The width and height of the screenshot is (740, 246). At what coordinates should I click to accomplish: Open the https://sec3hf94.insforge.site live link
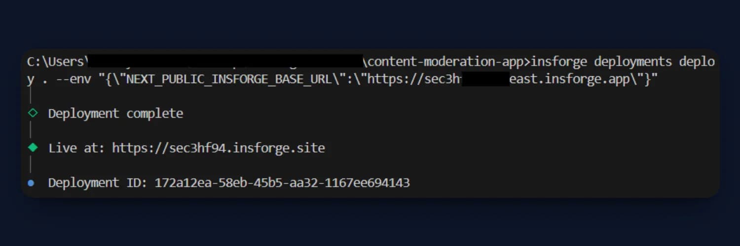(219, 148)
